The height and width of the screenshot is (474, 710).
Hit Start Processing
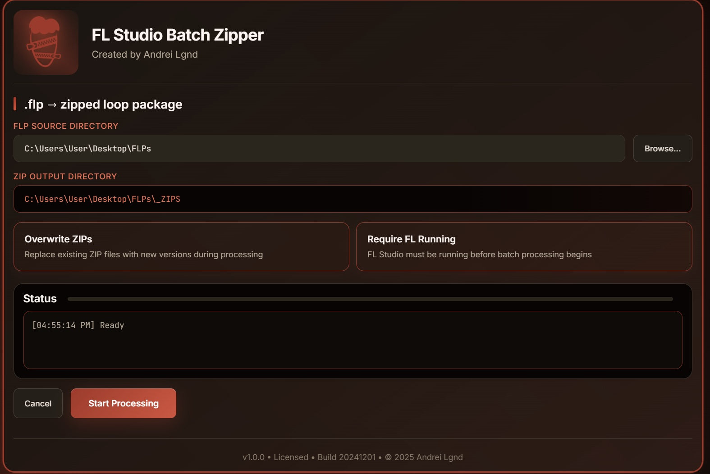point(123,403)
